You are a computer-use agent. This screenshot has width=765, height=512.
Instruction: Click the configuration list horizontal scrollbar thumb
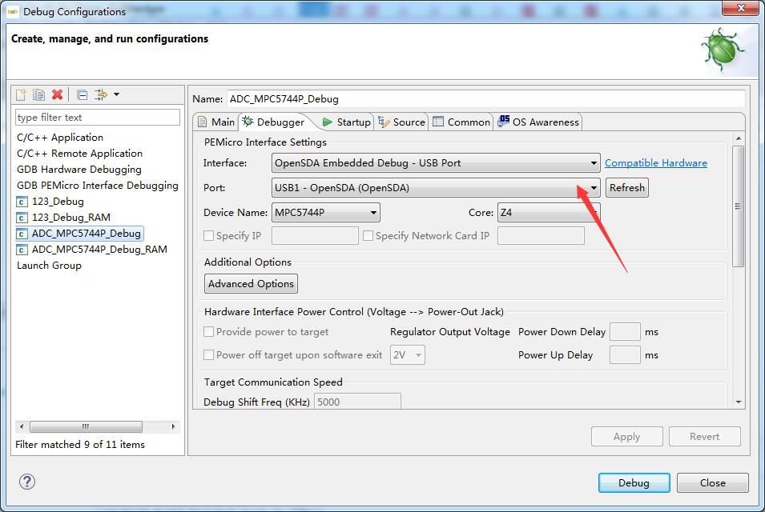[86, 426]
